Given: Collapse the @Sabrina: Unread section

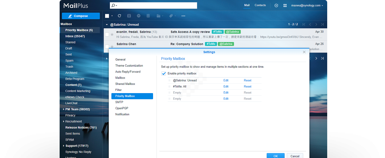Looking at the screenshot, I should [107, 25].
